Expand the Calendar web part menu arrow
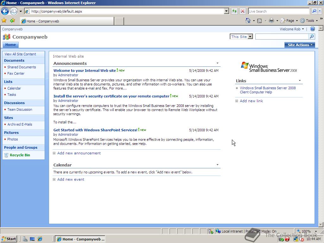The width and height of the screenshot is (324, 243). coord(217,165)
